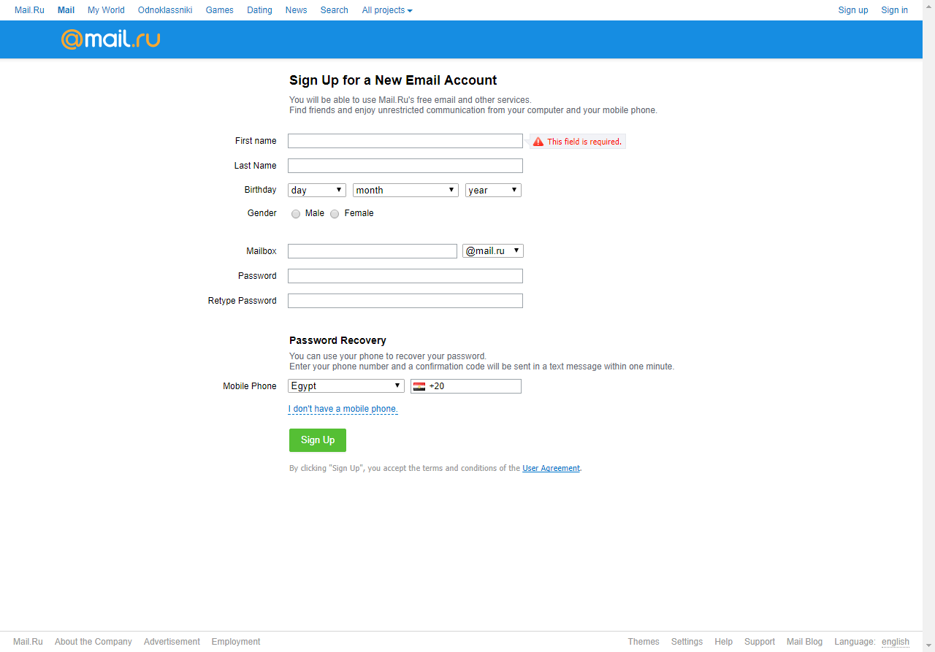Open Employment footer link

click(x=236, y=642)
